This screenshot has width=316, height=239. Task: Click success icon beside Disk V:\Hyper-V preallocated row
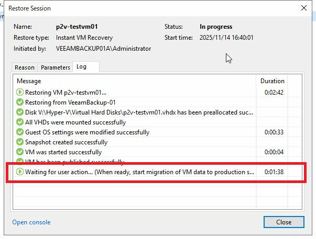click(x=20, y=112)
